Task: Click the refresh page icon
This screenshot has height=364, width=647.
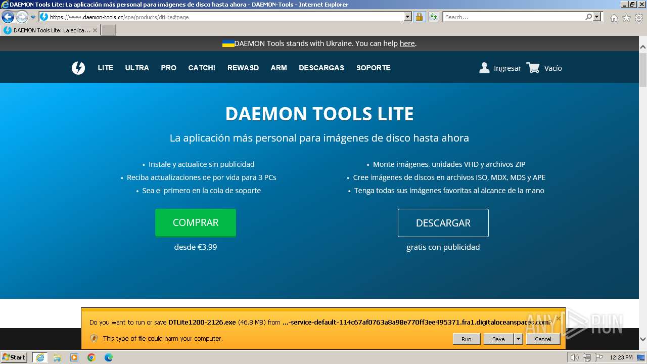Action: tap(433, 17)
